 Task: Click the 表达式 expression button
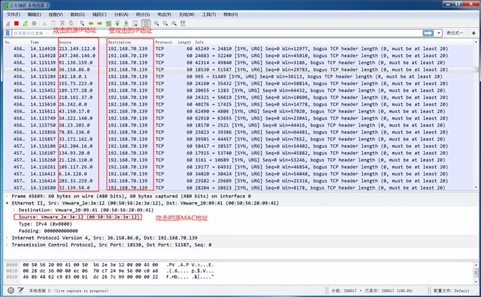[455, 33]
